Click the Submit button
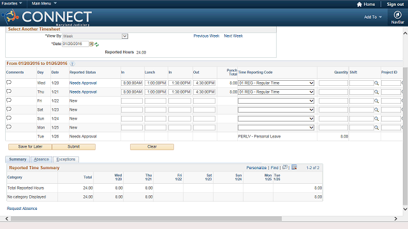Screen dimensions: 408x229 click(x=74, y=147)
